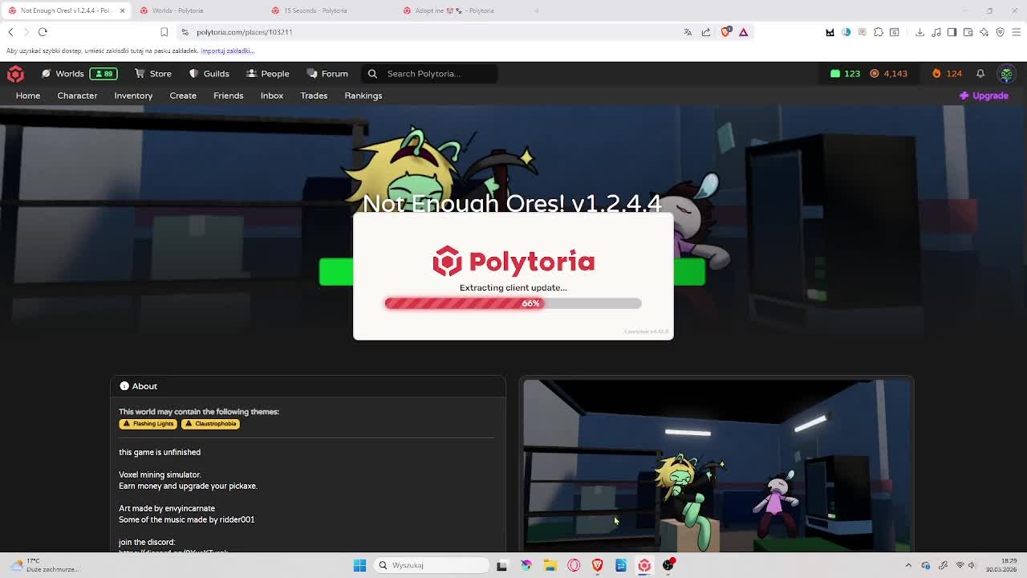
Task: Open the Guilds navigation item
Action: (x=209, y=74)
